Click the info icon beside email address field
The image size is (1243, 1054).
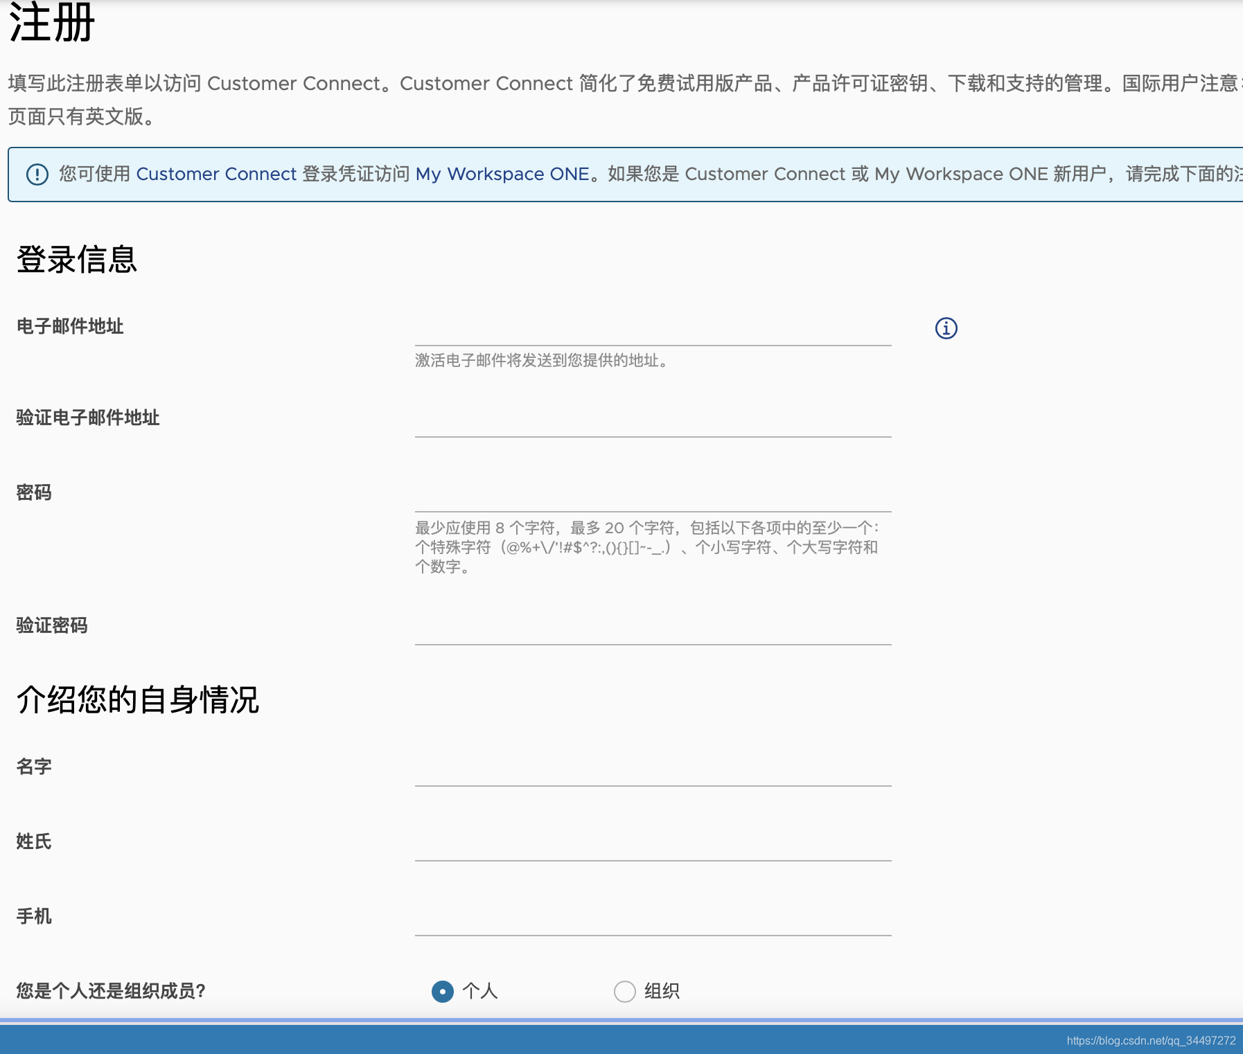tap(946, 328)
